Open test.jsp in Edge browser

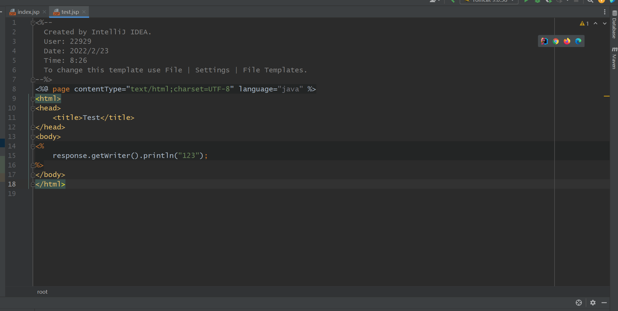click(x=578, y=41)
